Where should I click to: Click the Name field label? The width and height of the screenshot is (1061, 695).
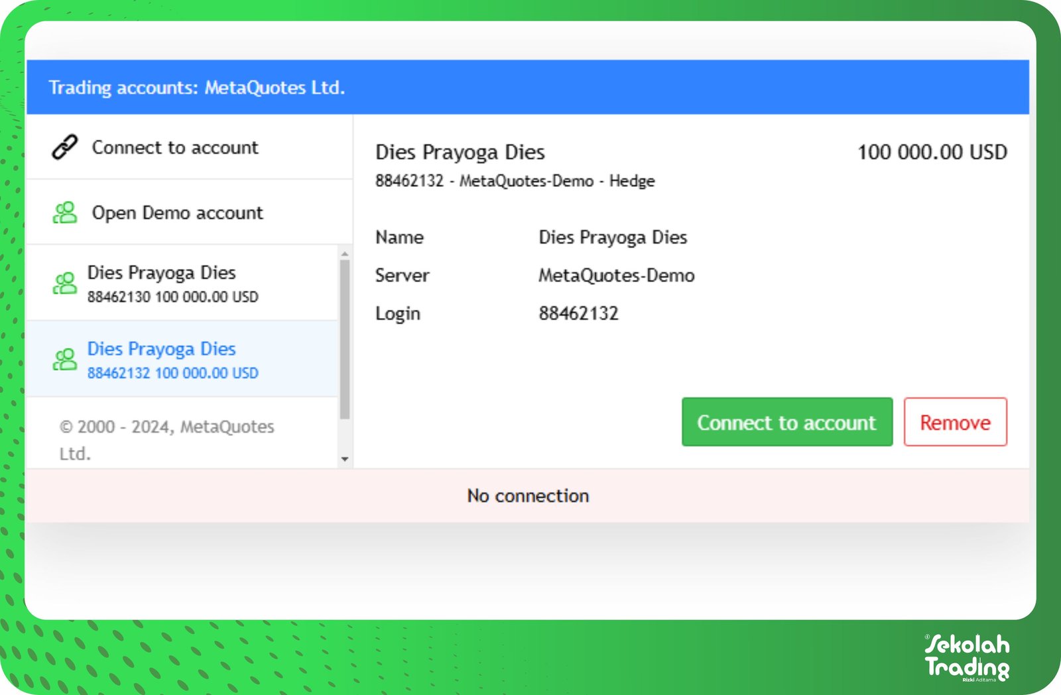tap(399, 237)
